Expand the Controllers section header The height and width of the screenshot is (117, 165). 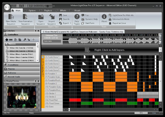point(22,35)
